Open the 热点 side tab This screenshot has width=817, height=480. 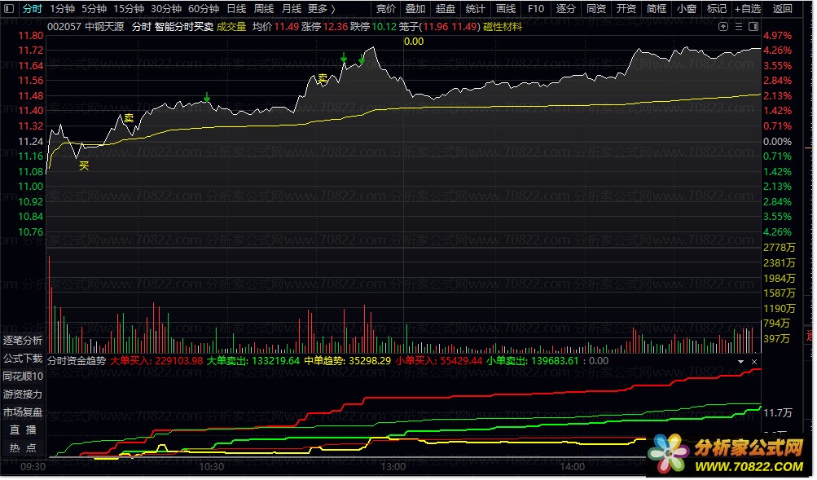[23, 449]
